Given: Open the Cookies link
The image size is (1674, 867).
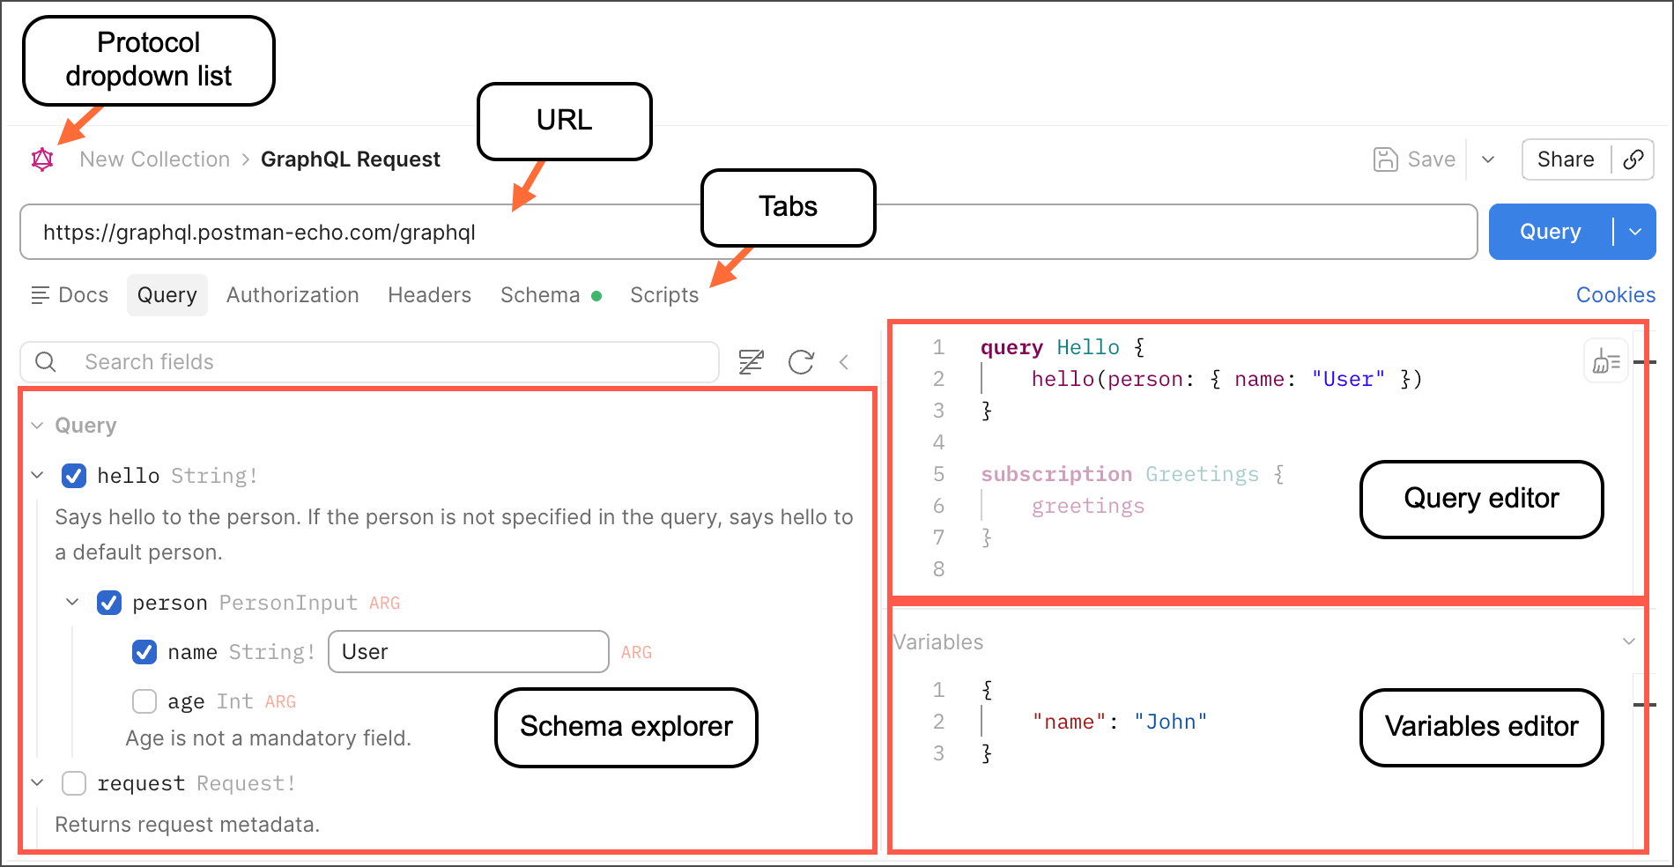Looking at the screenshot, I should click(x=1615, y=295).
